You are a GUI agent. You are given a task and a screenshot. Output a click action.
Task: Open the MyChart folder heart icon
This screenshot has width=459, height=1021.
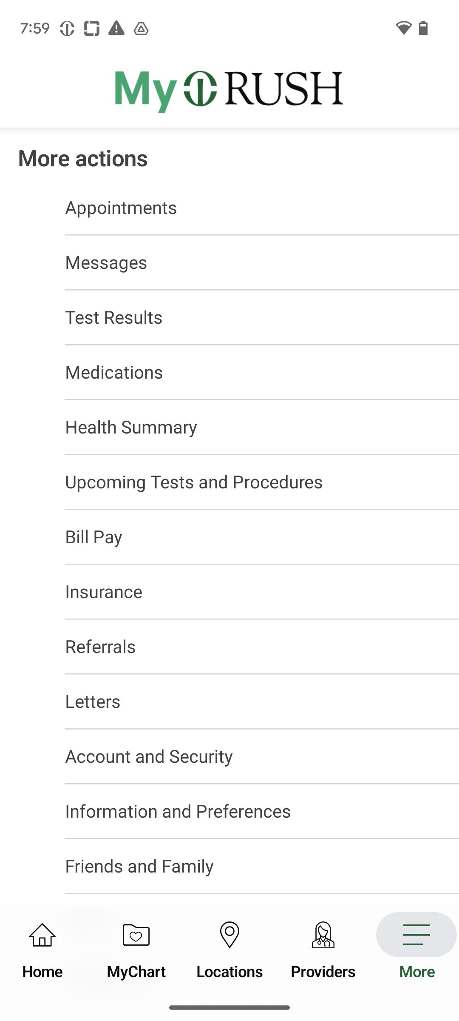pos(136,935)
